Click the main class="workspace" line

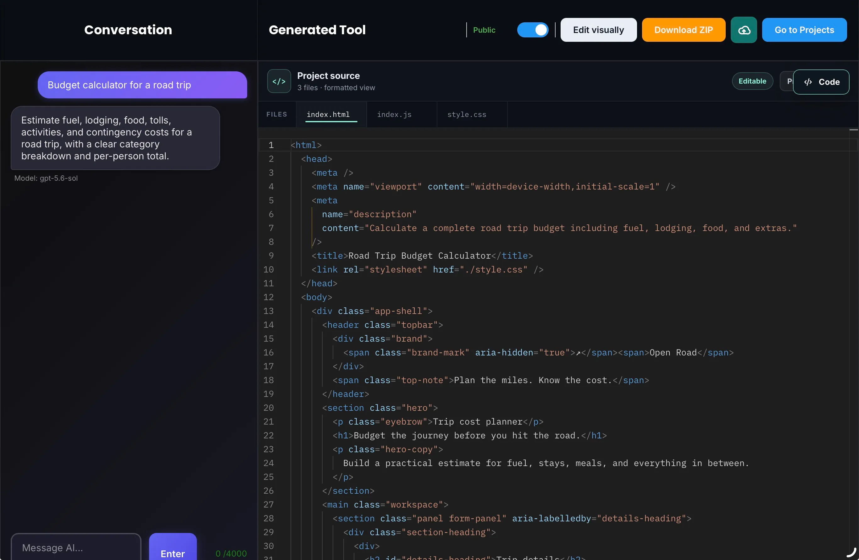[x=385, y=504]
